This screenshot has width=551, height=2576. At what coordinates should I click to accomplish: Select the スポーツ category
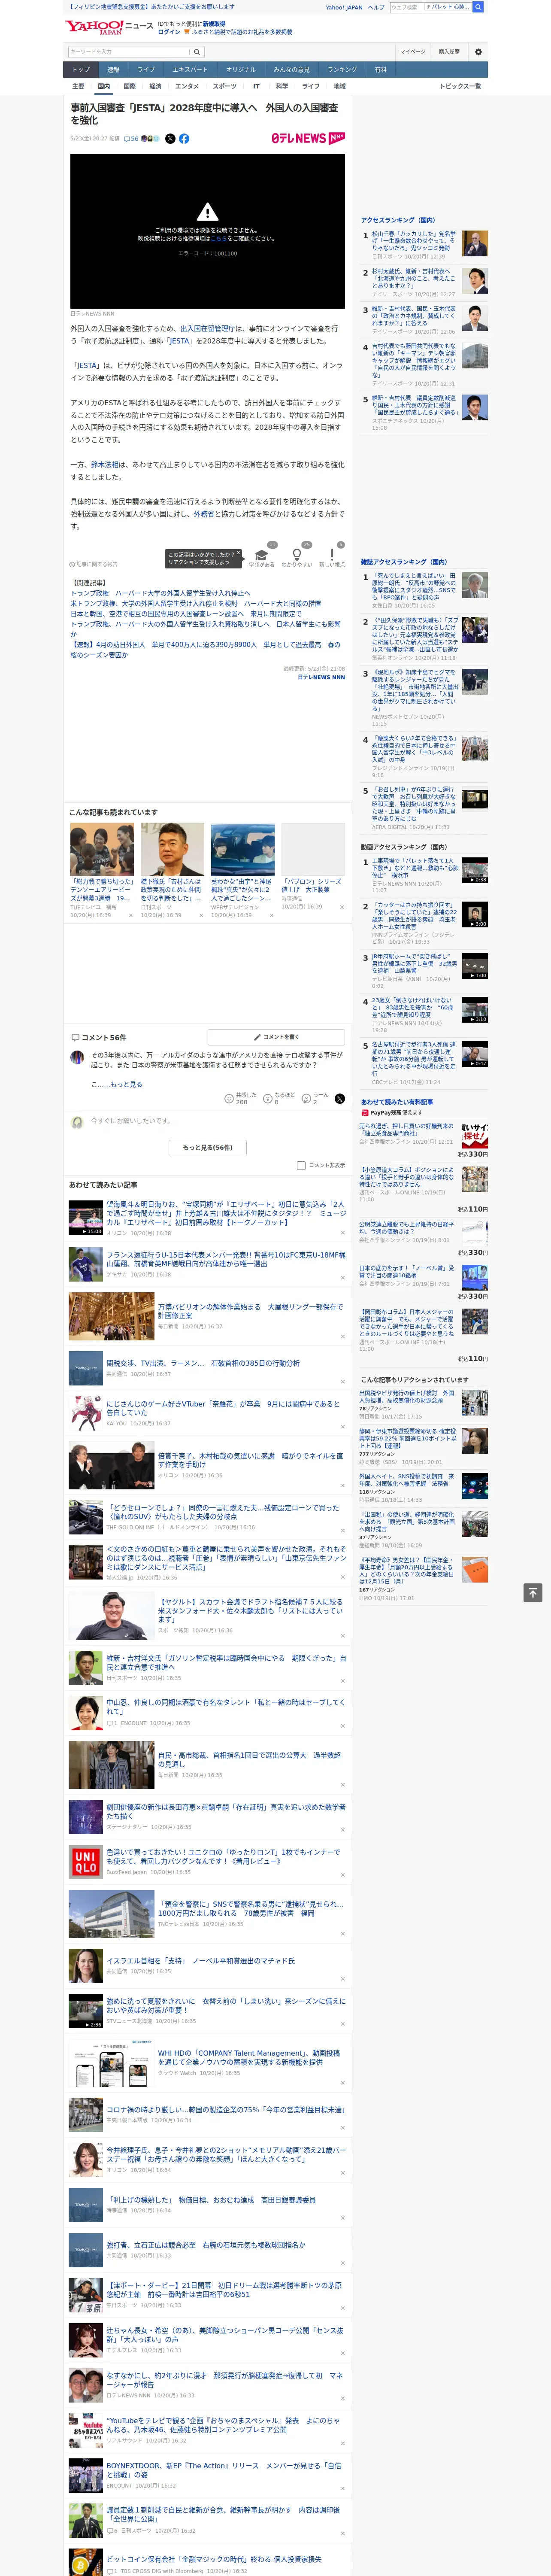tap(225, 86)
